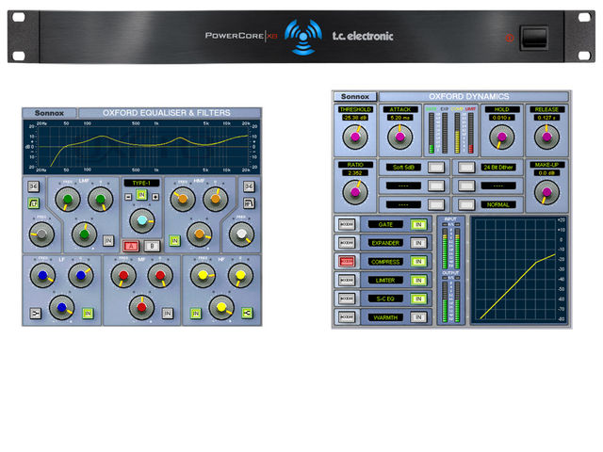The image size is (603, 452).
Task: Click the t.c. electronic logo on the rack
Action: click(x=363, y=36)
